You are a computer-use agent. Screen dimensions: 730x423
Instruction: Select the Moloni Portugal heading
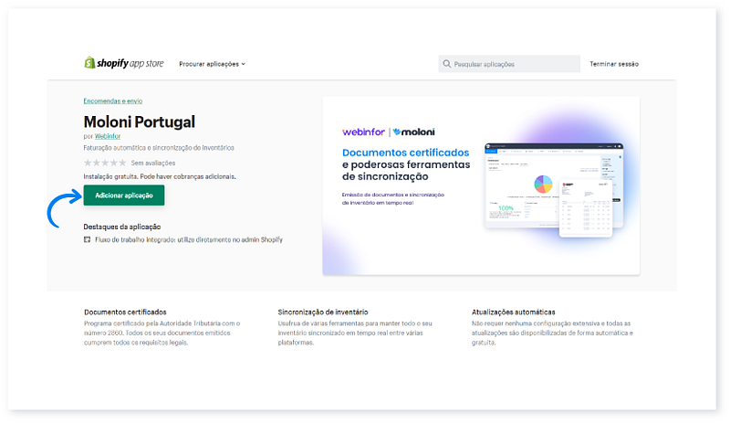click(140, 122)
